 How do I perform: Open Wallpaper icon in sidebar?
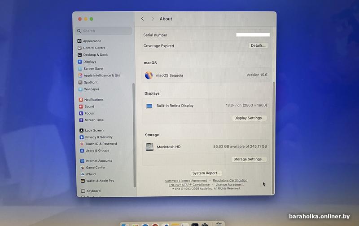[x=80, y=89]
